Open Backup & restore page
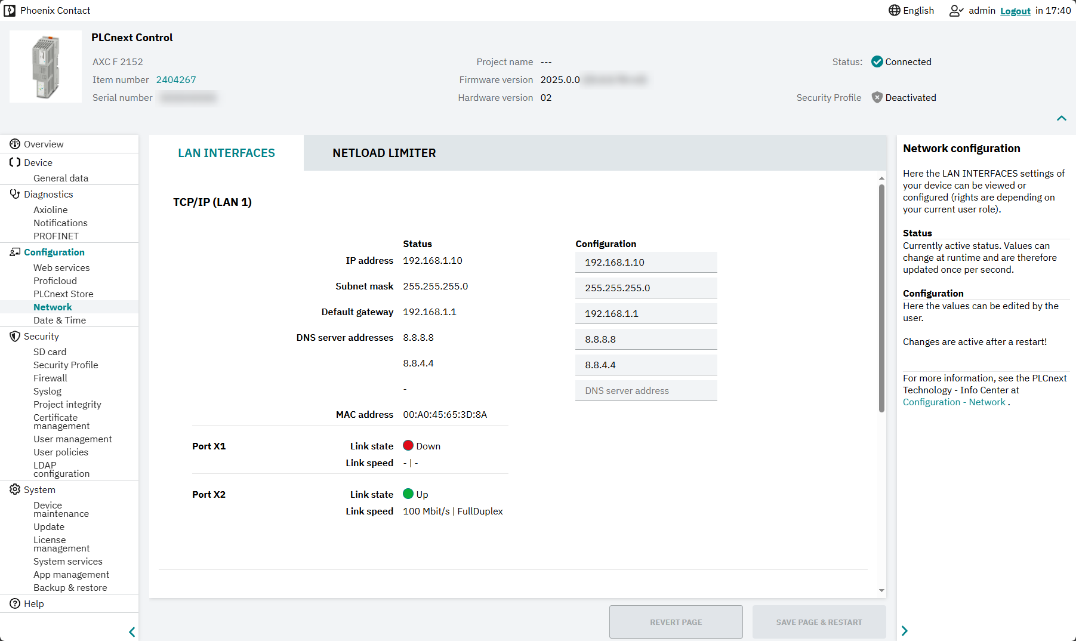This screenshot has width=1076, height=641. [70, 587]
